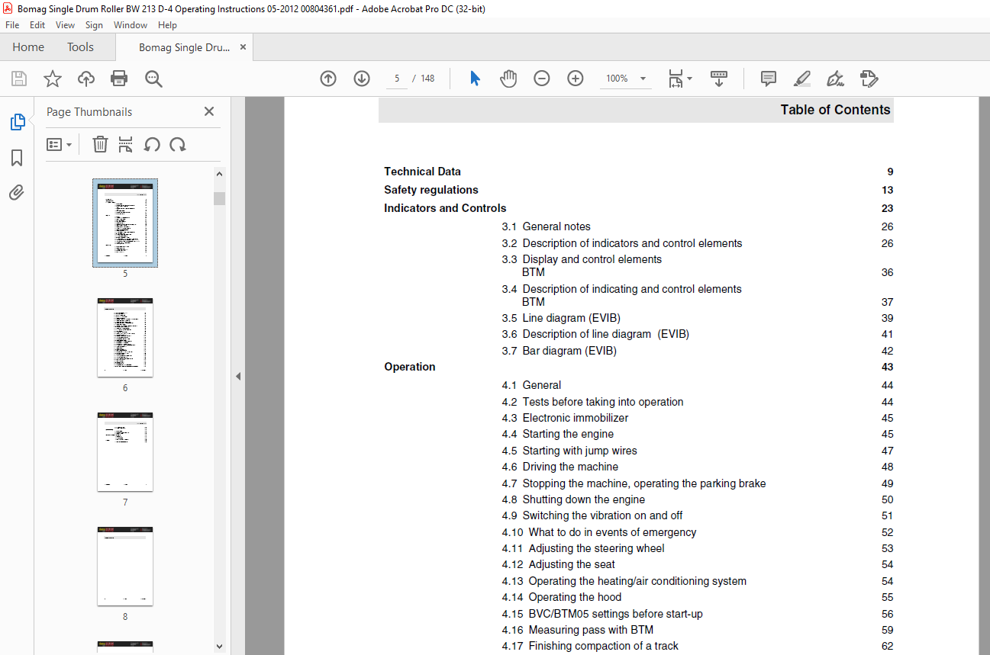990x655 pixels.
Task: Click 4.8 Shutting down the engine
Action: (x=573, y=499)
